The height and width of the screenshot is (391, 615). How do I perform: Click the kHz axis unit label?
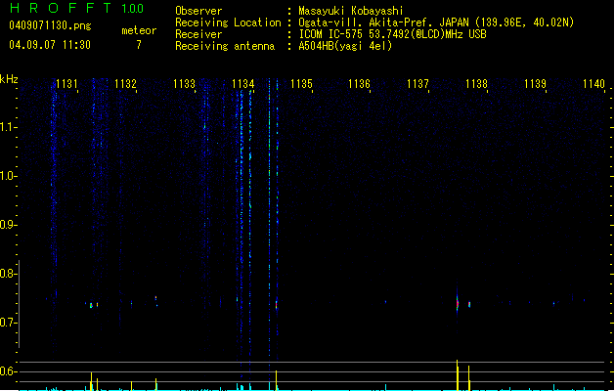(x=9, y=79)
